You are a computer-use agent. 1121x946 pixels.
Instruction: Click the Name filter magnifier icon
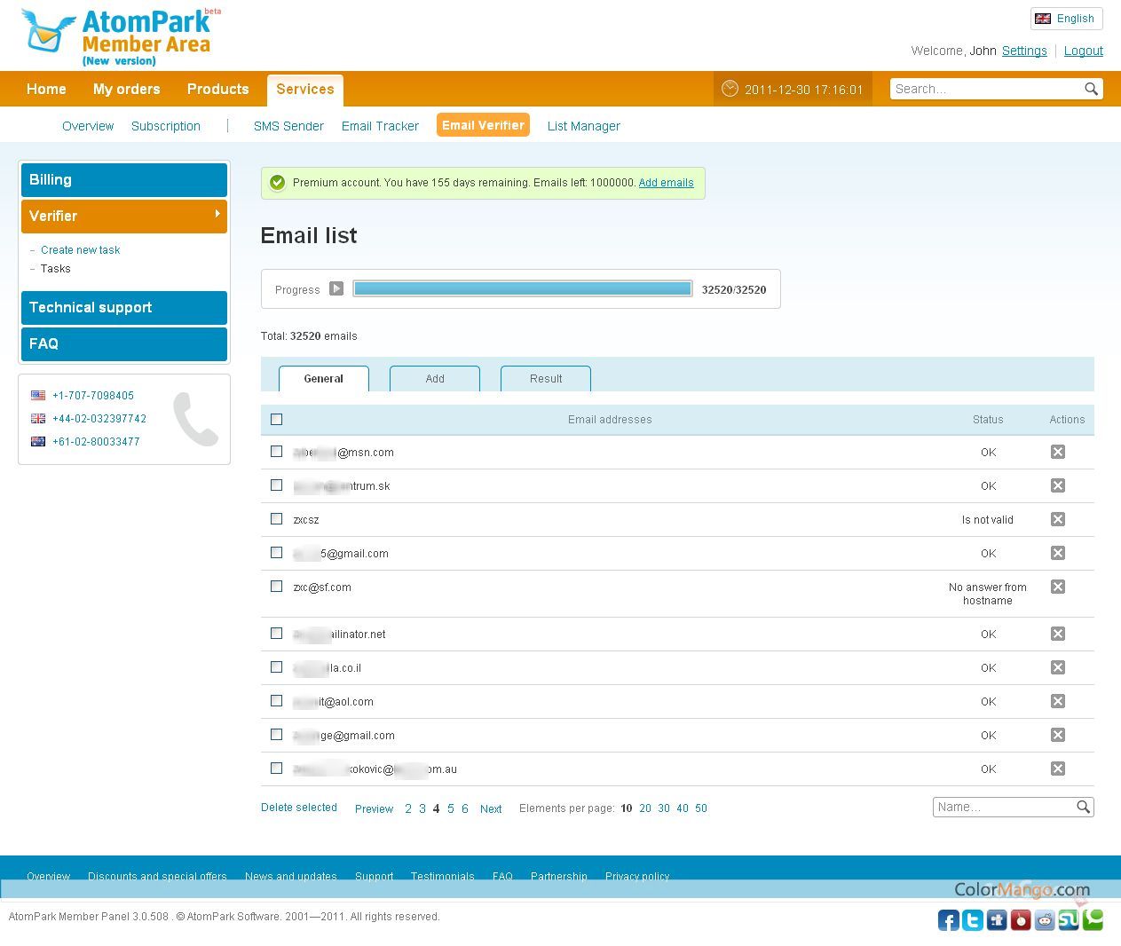coord(1083,807)
